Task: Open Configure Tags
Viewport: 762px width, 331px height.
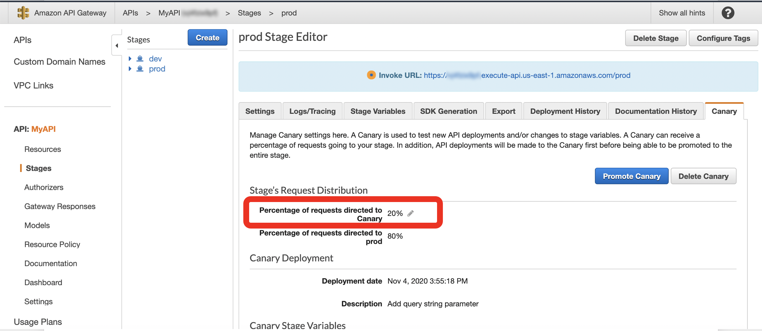Action: tap(723, 38)
